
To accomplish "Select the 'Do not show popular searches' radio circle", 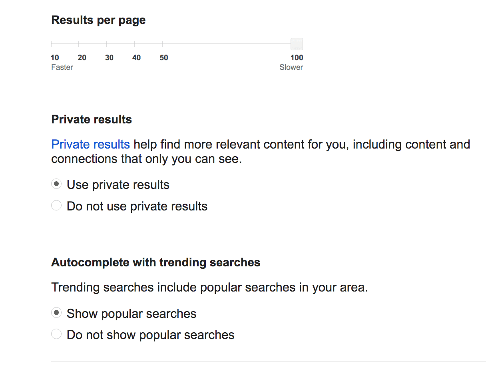I will tap(56, 334).
